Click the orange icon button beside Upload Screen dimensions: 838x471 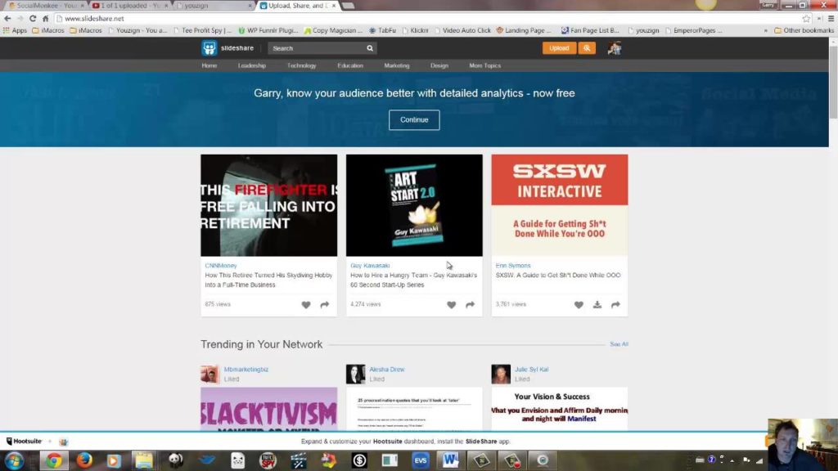point(587,48)
